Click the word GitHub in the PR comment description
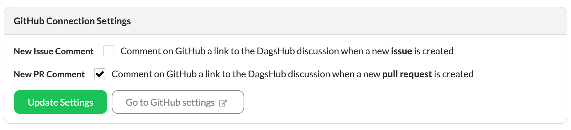This screenshot has height=130, width=571. (181, 74)
